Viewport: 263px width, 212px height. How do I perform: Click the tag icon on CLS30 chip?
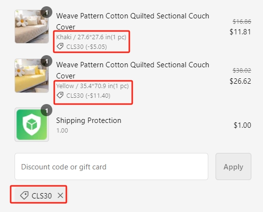tap(24, 196)
